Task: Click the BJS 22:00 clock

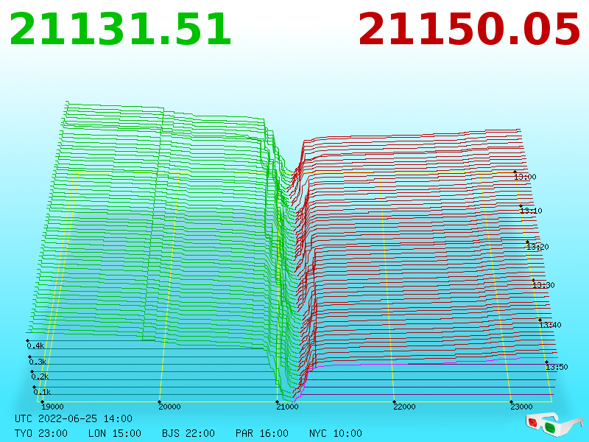Action: [188, 433]
